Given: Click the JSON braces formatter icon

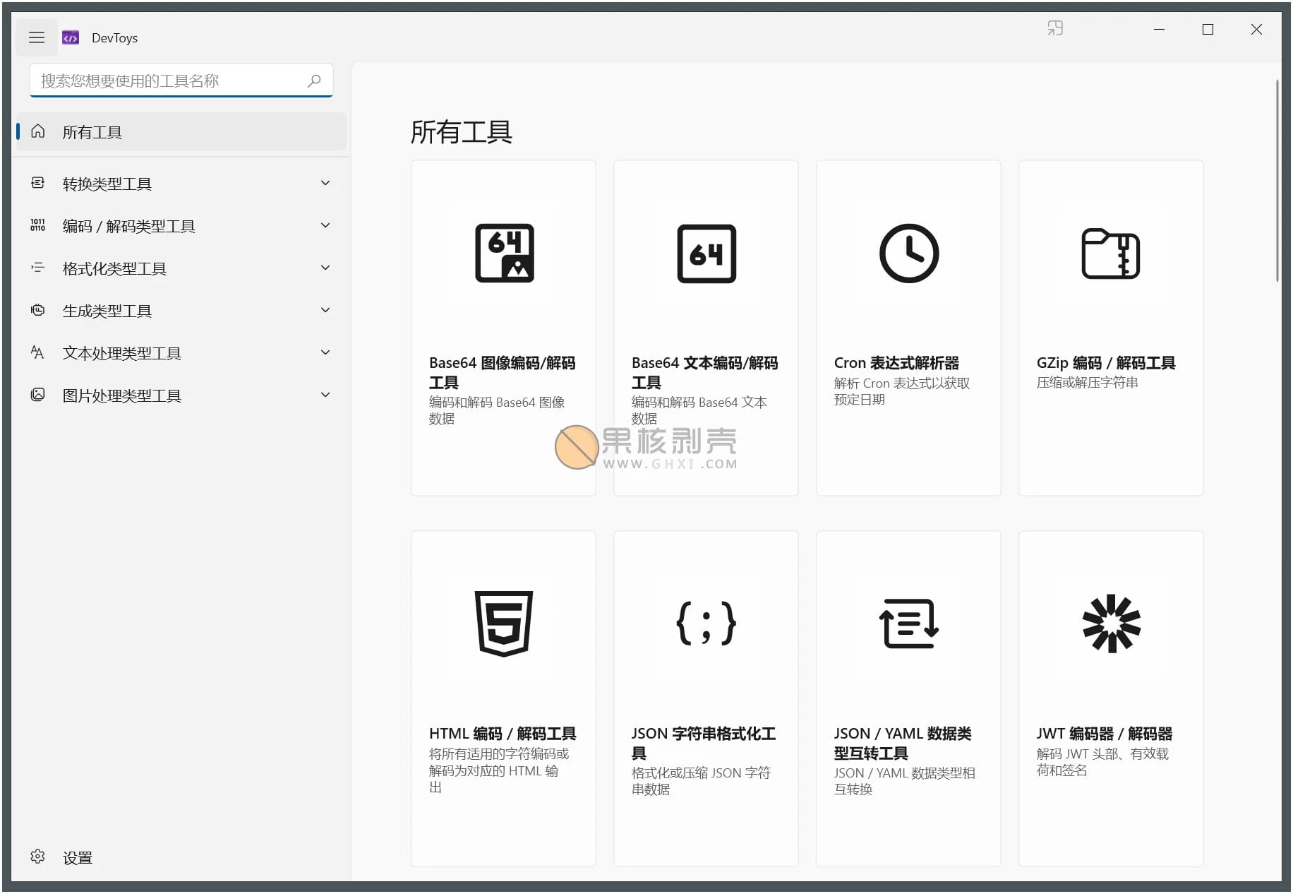Looking at the screenshot, I should click(706, 624).
